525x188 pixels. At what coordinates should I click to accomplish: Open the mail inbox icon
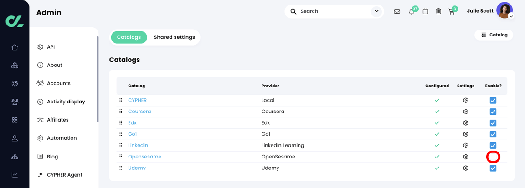click(397, 11)
